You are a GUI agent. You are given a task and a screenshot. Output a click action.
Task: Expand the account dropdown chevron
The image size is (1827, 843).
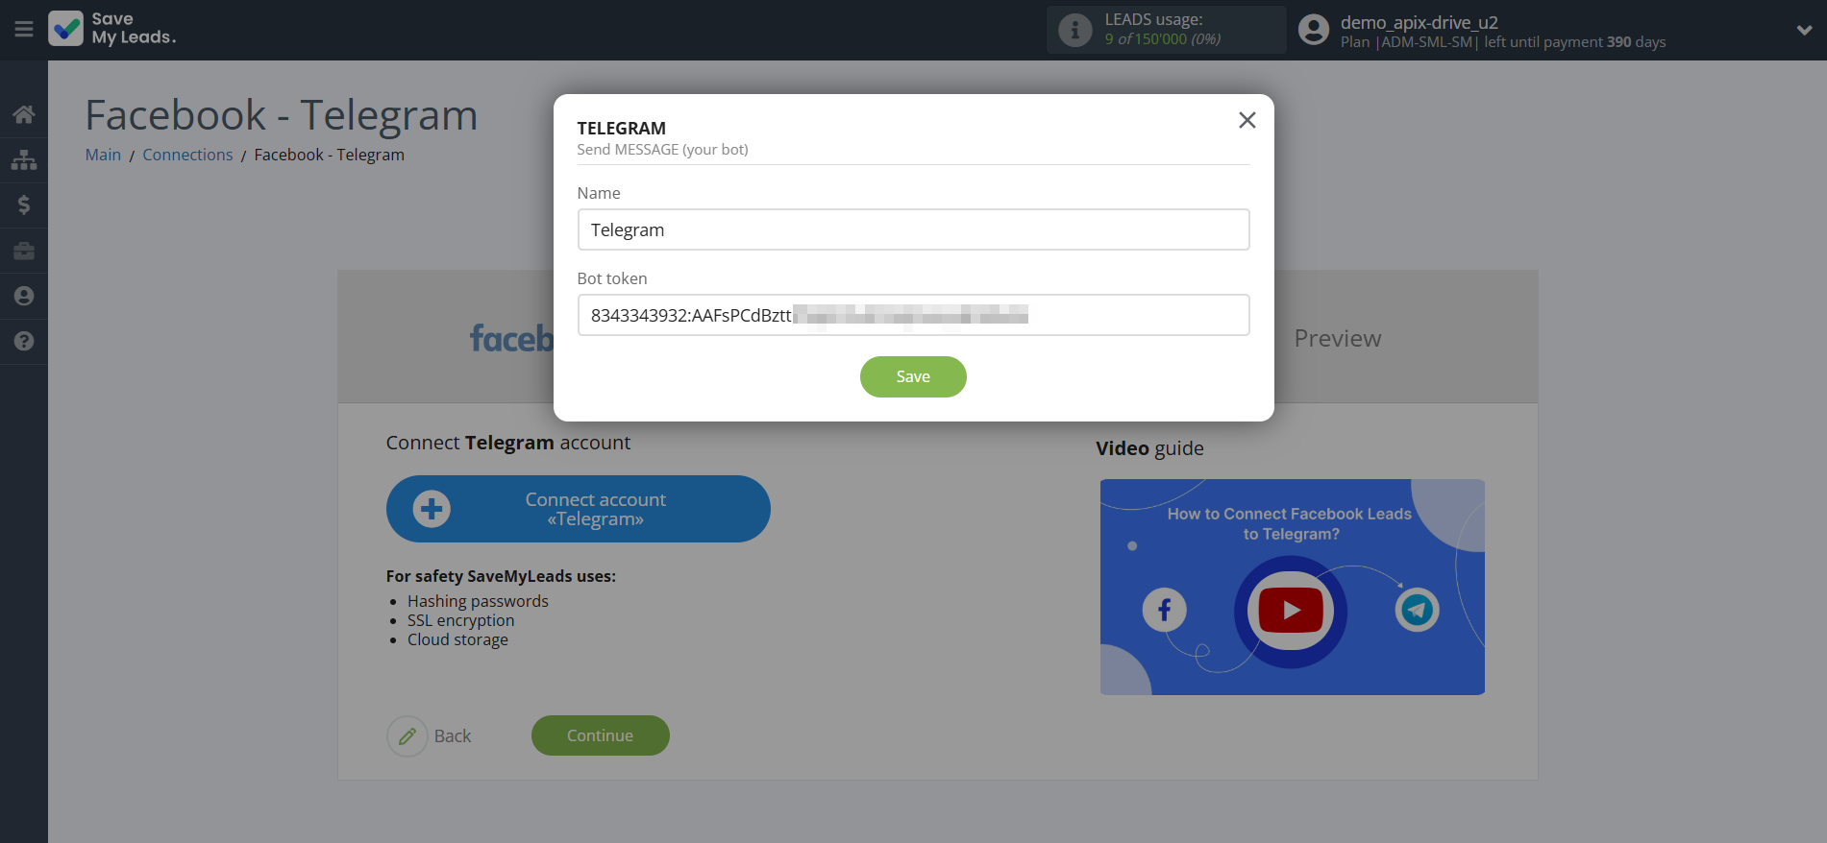pyautogui.click(x=1804, y=30)
